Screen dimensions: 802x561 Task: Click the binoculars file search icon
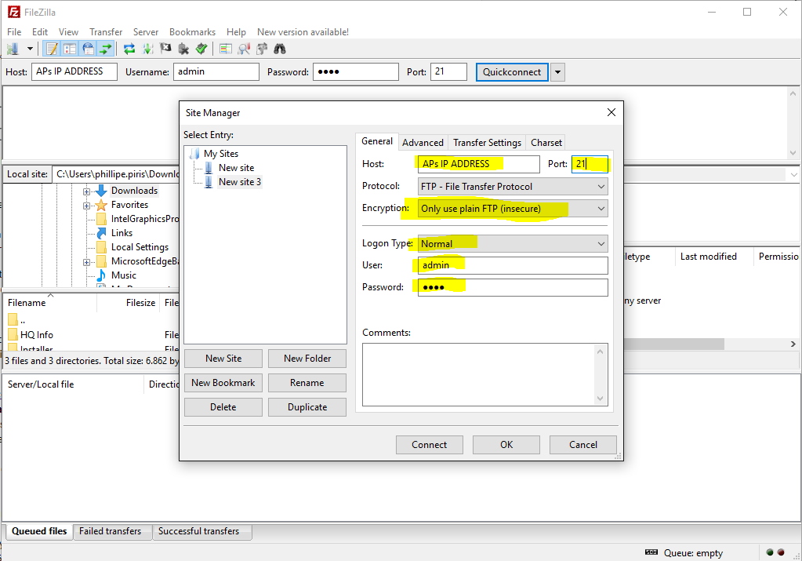[280, 49]
